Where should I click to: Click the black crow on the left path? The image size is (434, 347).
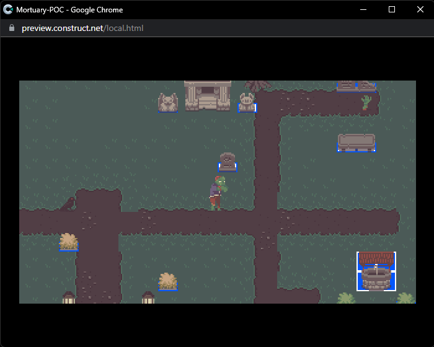68,204
